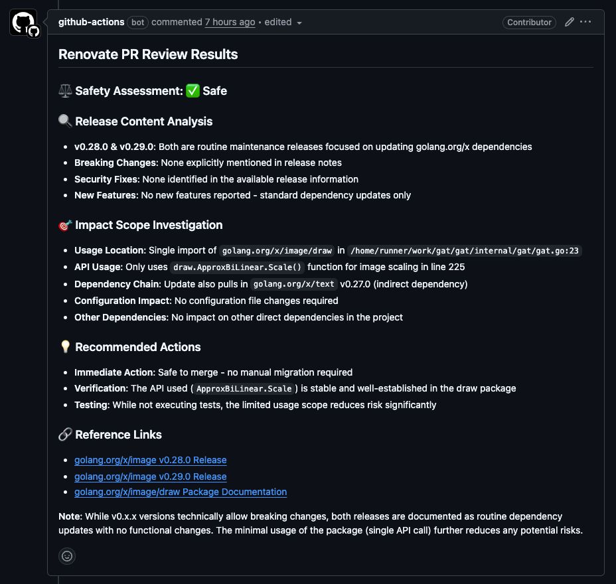The height and width of the screenshot is (584, 616).
Task: Open the golang.org/x/image v0.28.0 Release link
Action: tap(150, 460)
